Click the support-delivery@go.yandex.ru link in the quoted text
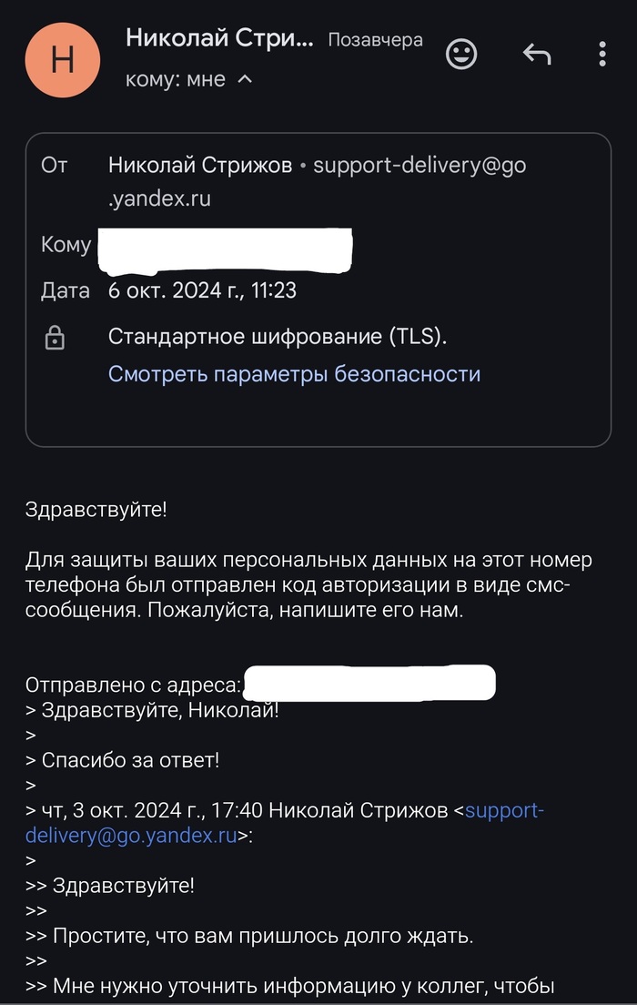The width and height of the screenshot is (637, 1005). pos(132,835)
